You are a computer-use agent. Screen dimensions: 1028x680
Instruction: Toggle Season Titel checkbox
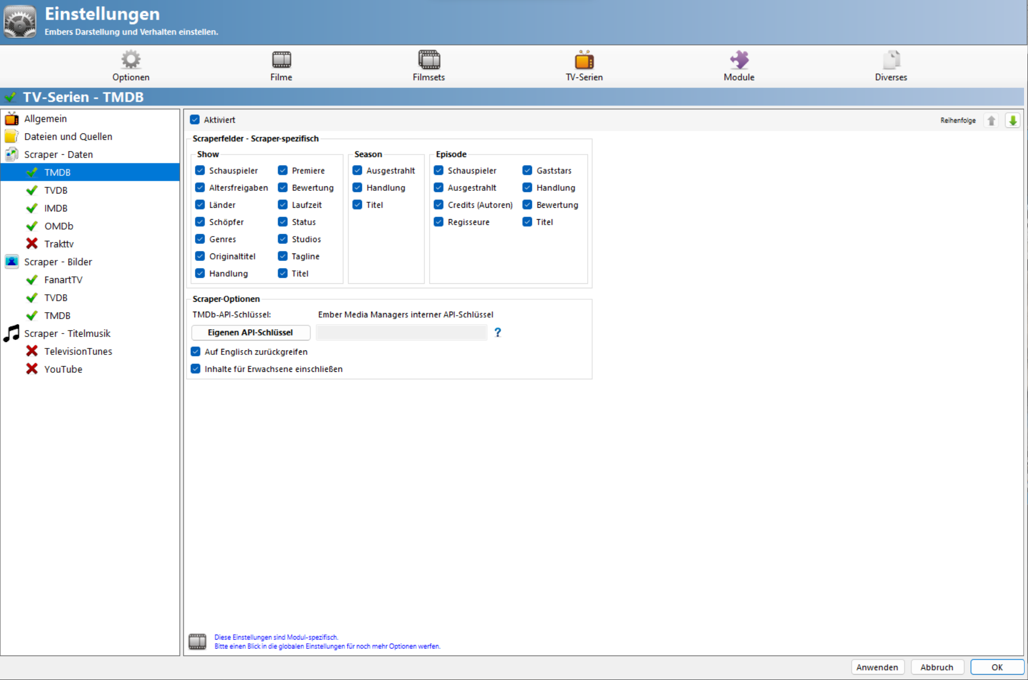(357, 205)
